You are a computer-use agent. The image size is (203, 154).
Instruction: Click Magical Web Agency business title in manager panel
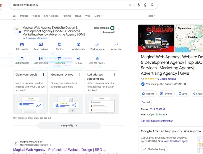[54, 31]
